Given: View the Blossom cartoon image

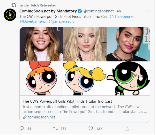Looking at the screenshot, I should [41, 78].
